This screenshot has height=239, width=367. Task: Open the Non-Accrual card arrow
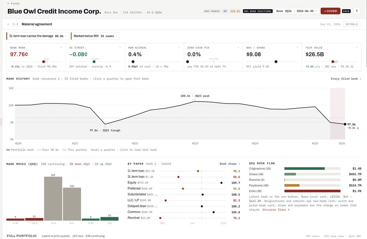[x=179, y=47]
